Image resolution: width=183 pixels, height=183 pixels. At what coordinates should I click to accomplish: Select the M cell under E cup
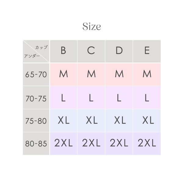pos(147,74)
